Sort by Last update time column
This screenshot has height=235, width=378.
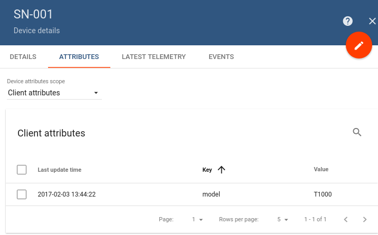[60, 170]
